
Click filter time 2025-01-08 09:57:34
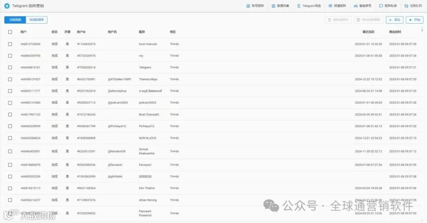point(403,56)
